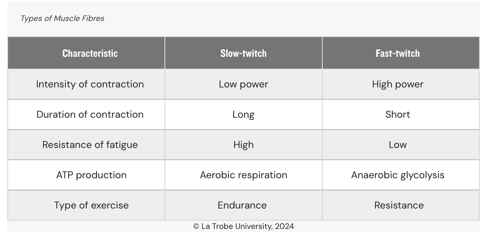Click the Anaerobic glycolysis cell

[x=401, y=175]
